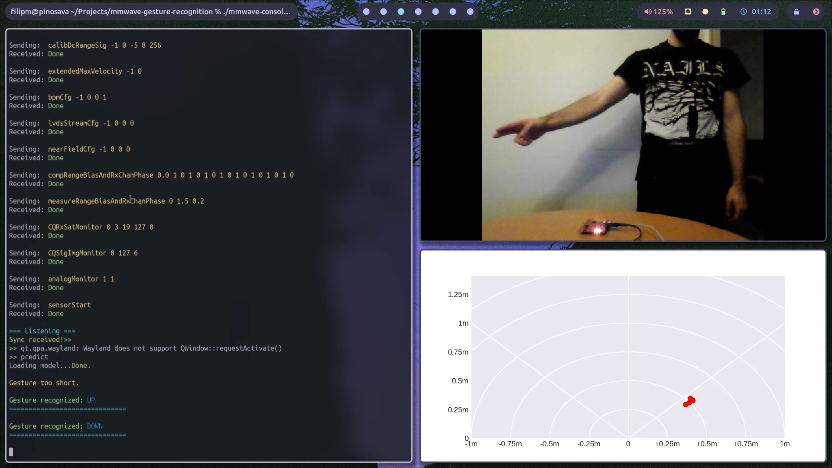Switch to the fourth workspace dot

tap(418, 12)
